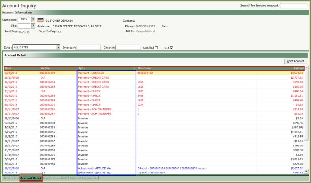Click amount $3,524.74
Viewport: 311px width, 183px height.
pyautogui.click(x=297, y=73)
